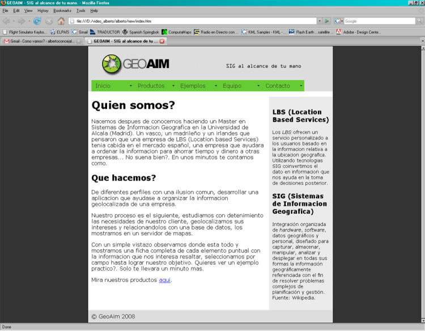
Task: Click the 'SIG al alcance de tu mano' tagline
Action: click(263, 66)
